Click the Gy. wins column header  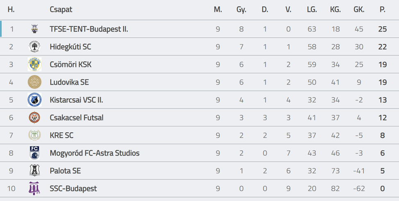pyautogui.click(x=241, y=9)
